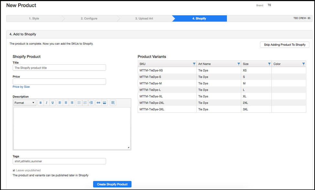Image resolution: width=315 pixels, height=190 pixels.
Task: Select row MTTM-TieDye-XL
Action: (x=222, y=96)
